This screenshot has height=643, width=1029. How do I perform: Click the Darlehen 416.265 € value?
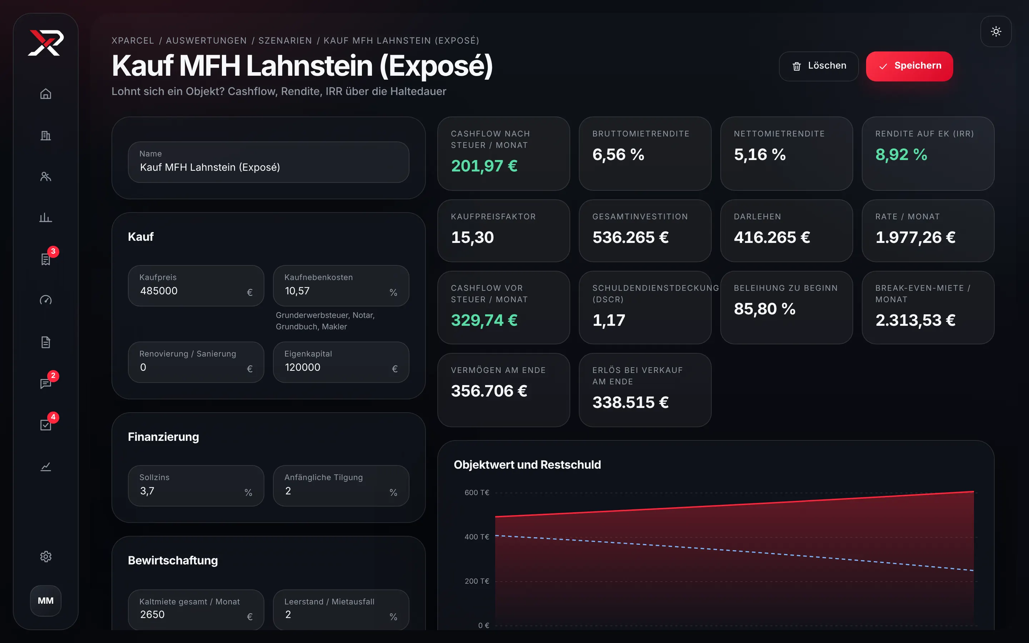772,237
